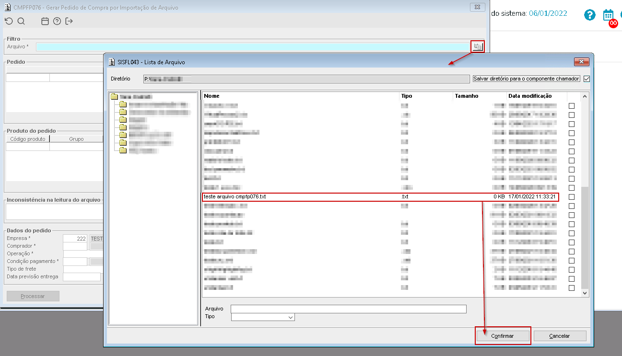The image size is (622, 356).
Task: Click the Processar button in CMPFP076 window
Action: (x=33, y=296)
